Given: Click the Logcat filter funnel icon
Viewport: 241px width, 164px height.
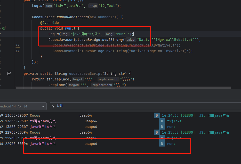Looking at the screenshot, I should [x=53, y=106].
